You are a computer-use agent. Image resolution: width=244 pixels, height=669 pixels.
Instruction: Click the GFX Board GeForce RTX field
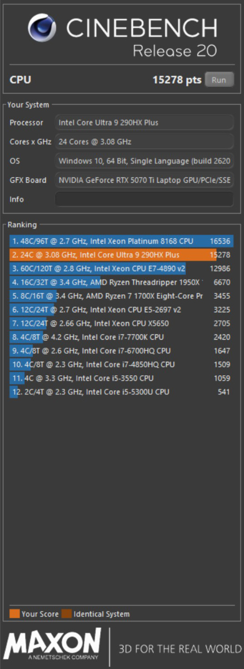[145, 181]
